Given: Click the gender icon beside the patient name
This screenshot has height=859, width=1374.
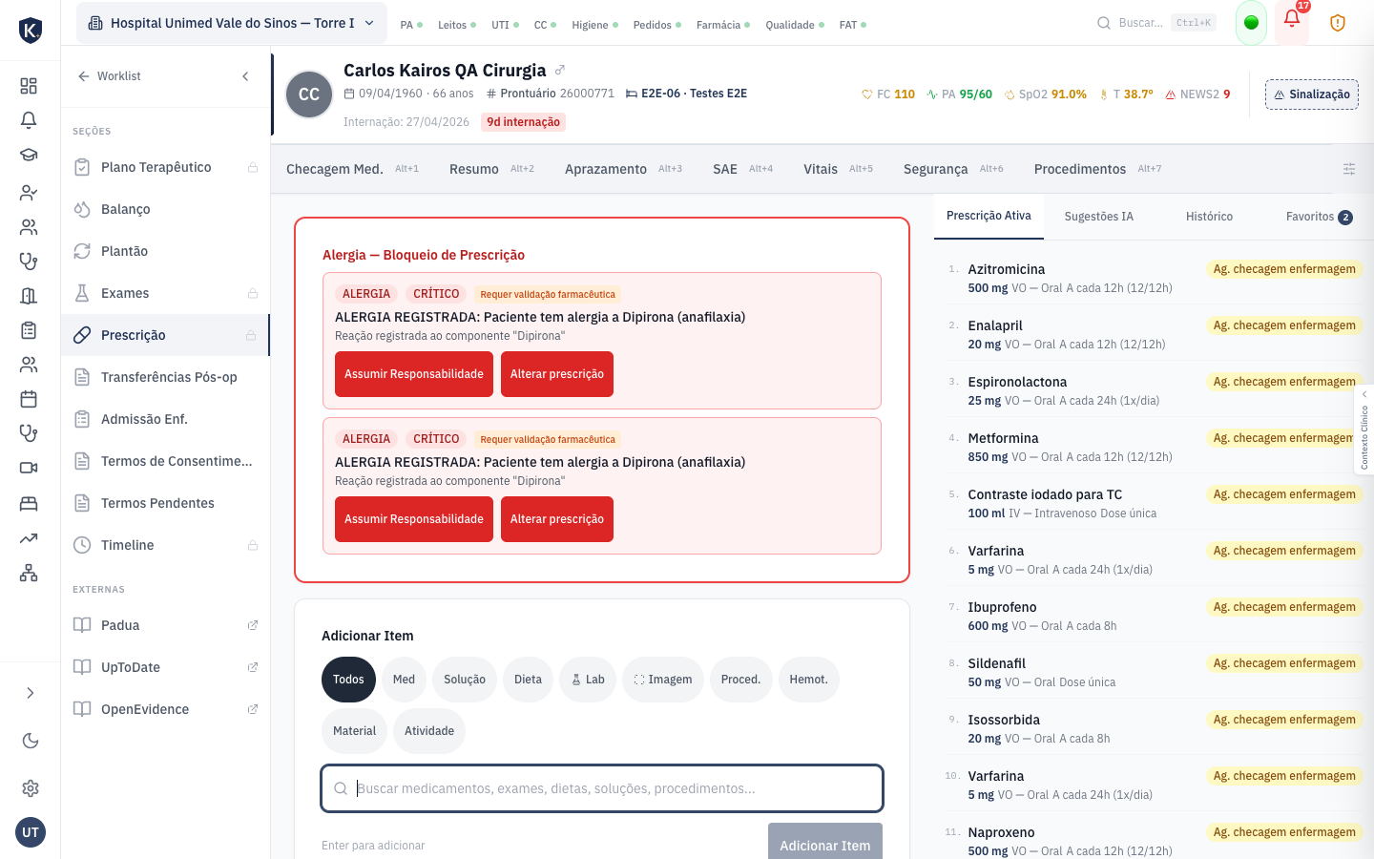Looking at the screenshot, I should click(x=560, y=70).
